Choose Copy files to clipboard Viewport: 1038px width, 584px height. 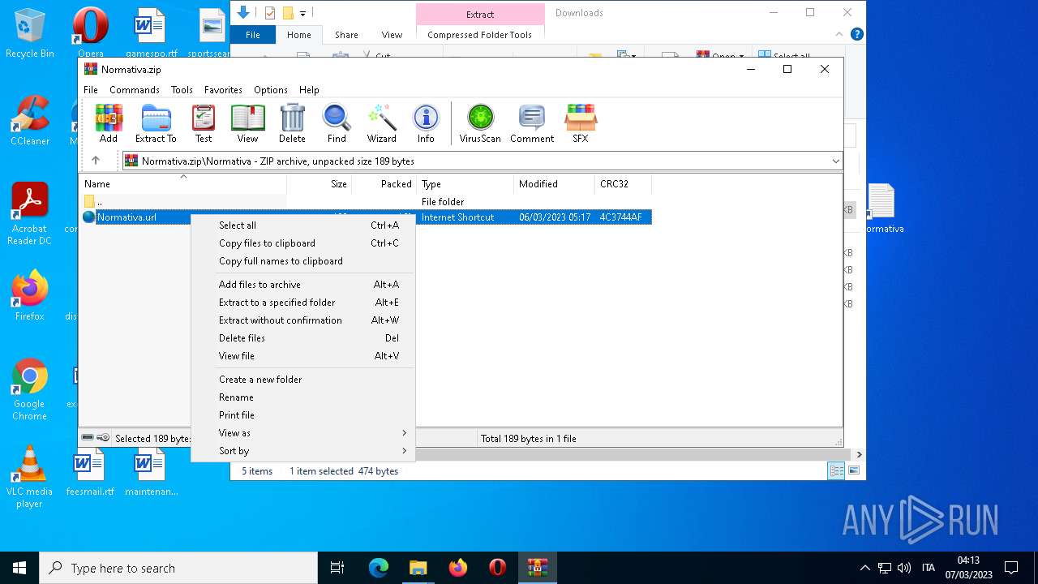(x=303, y=243)
